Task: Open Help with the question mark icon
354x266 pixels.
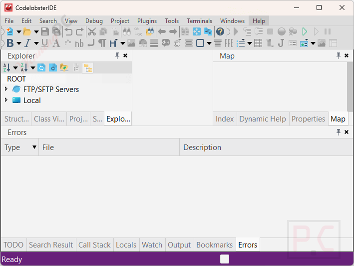Action: 220,31
